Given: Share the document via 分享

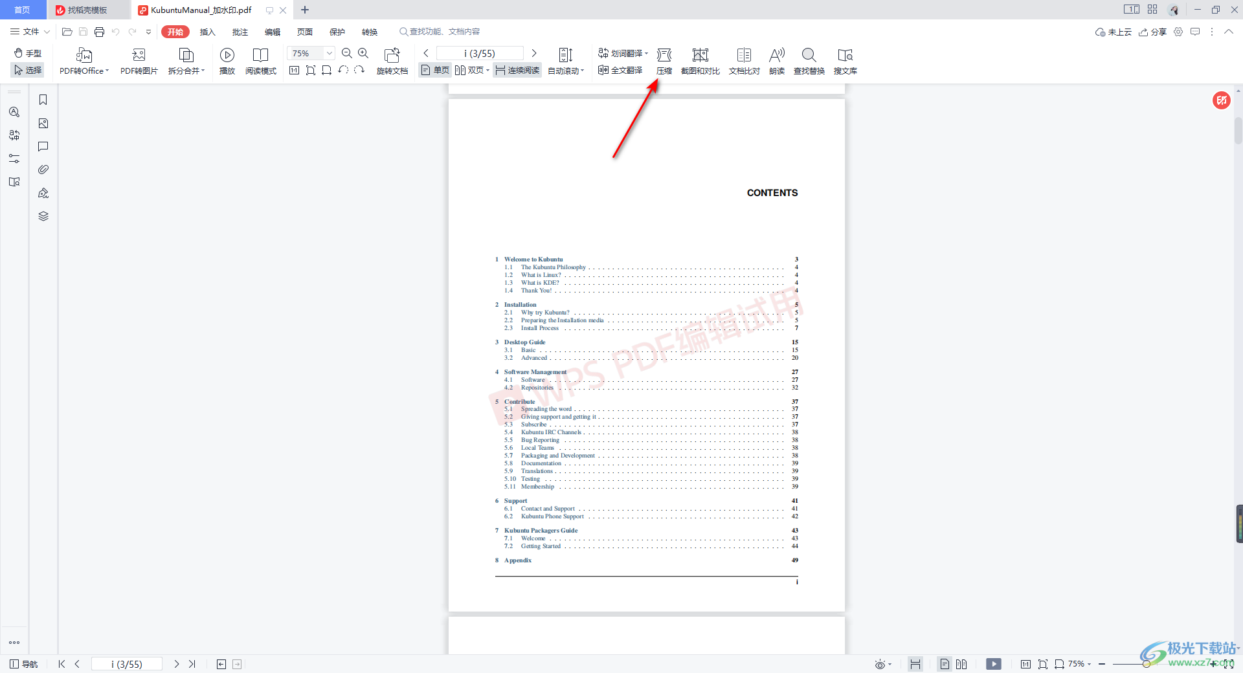Looking at the screenshot, I should click(x=1153, y=32).
